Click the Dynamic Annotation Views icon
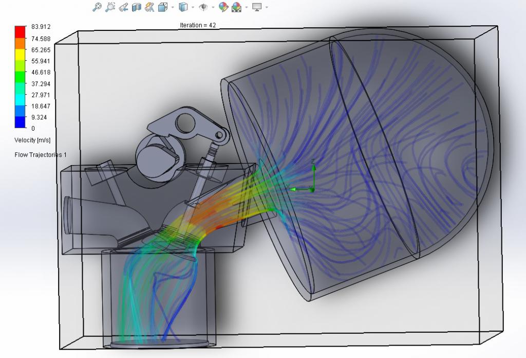 point(149,7)
